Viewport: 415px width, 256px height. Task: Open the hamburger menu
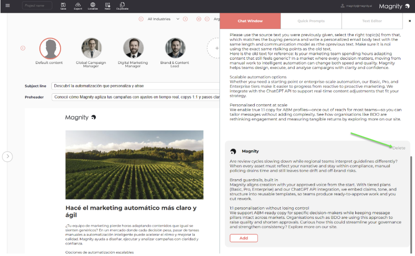point(7,6)
